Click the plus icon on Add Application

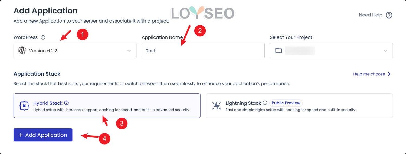(x=21, y=135)
